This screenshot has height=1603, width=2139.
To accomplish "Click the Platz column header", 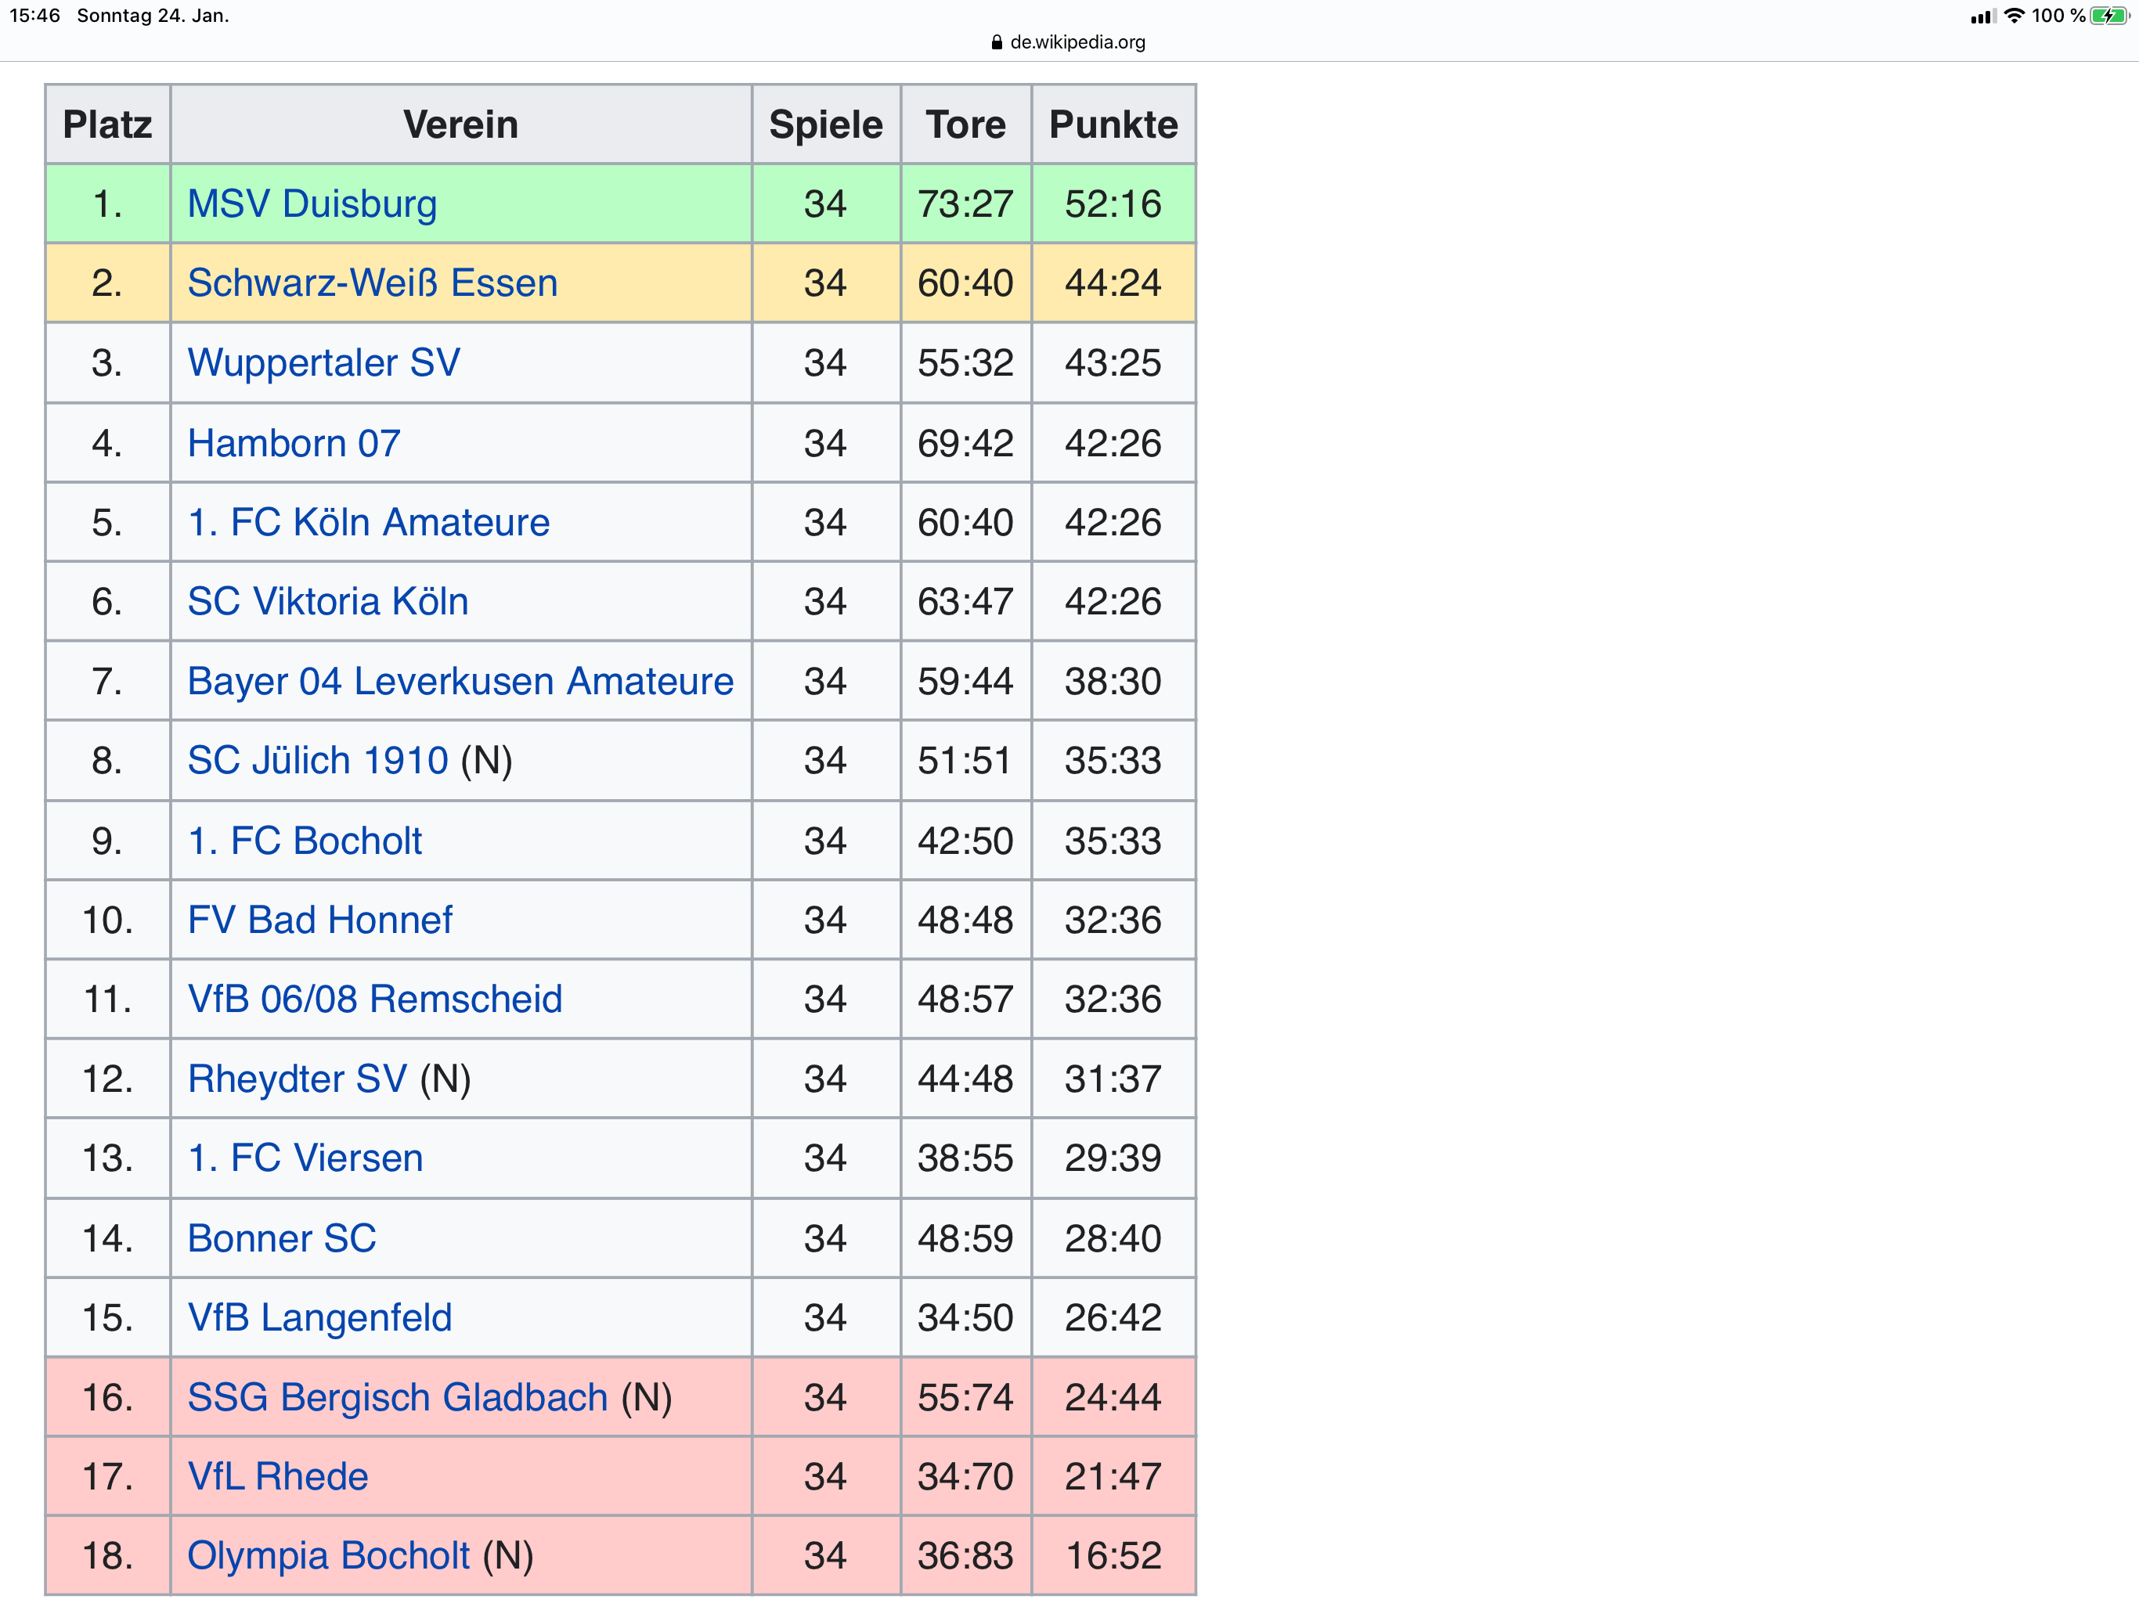I will point(107,124).
